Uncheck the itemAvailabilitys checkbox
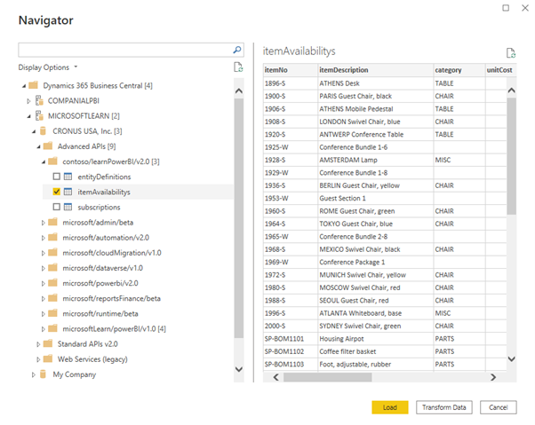Viewport: 535px width, 425px height. coord(57,192)
